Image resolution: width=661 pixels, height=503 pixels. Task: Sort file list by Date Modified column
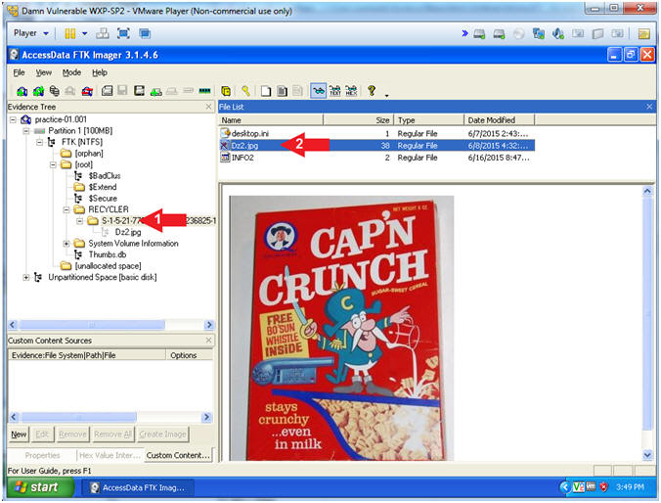tap(499, 120)
